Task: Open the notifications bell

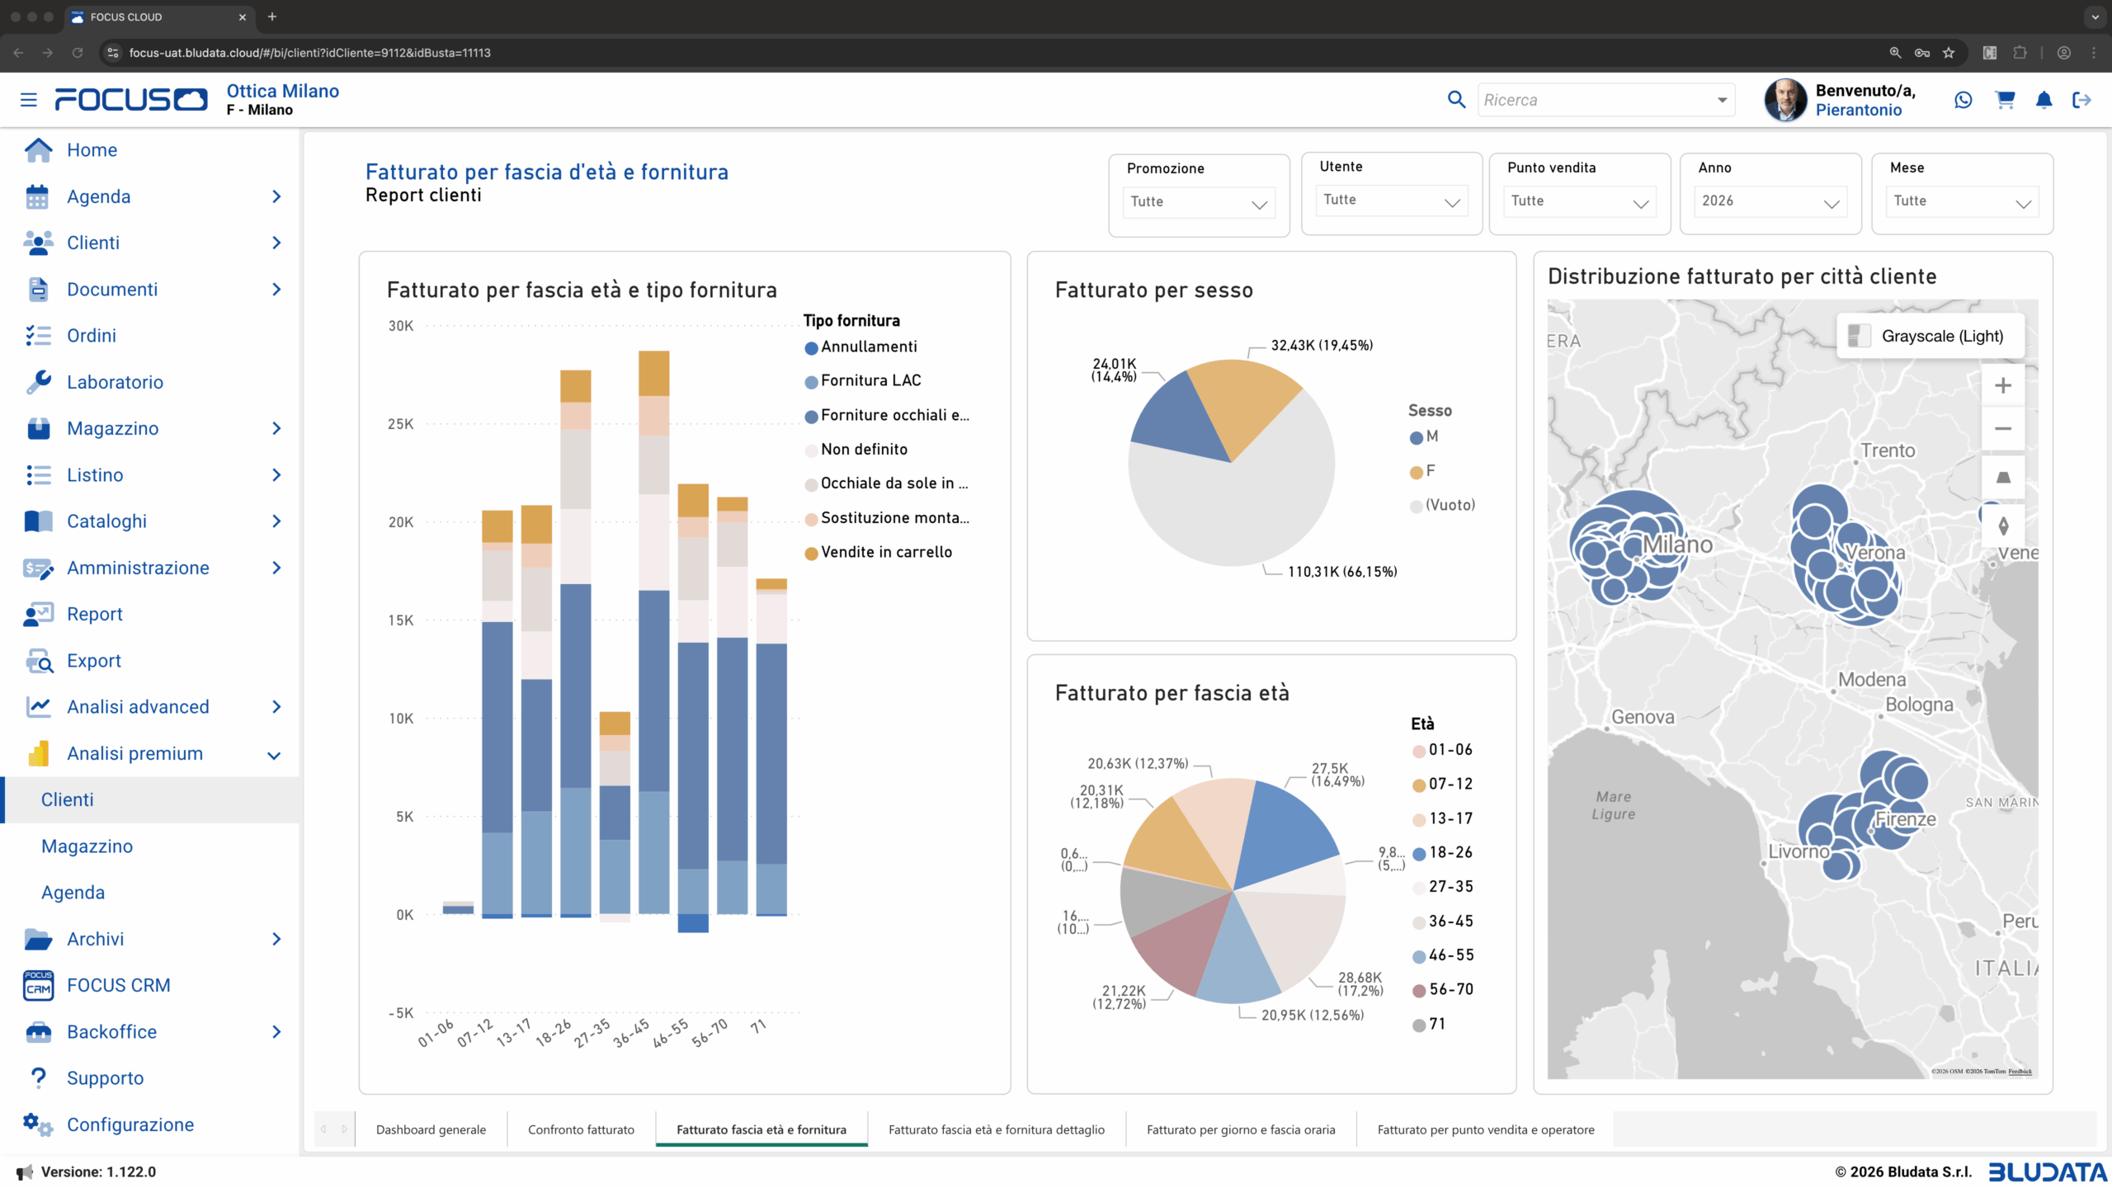Action: click(x=2044, y=100)
